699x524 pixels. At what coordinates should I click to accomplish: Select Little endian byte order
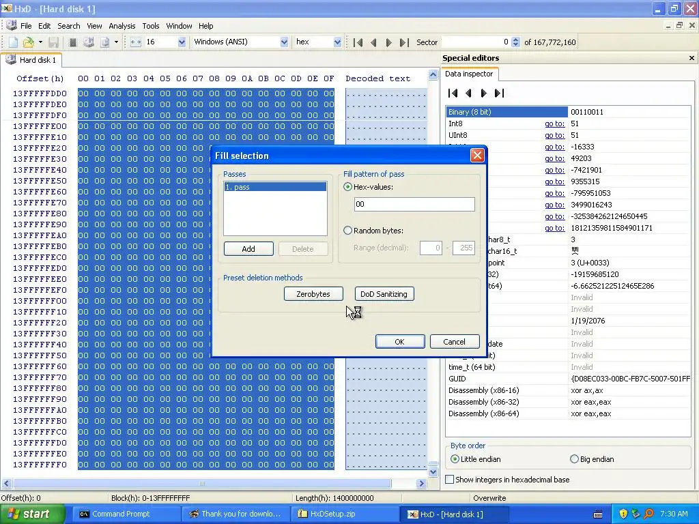(455, 459)
